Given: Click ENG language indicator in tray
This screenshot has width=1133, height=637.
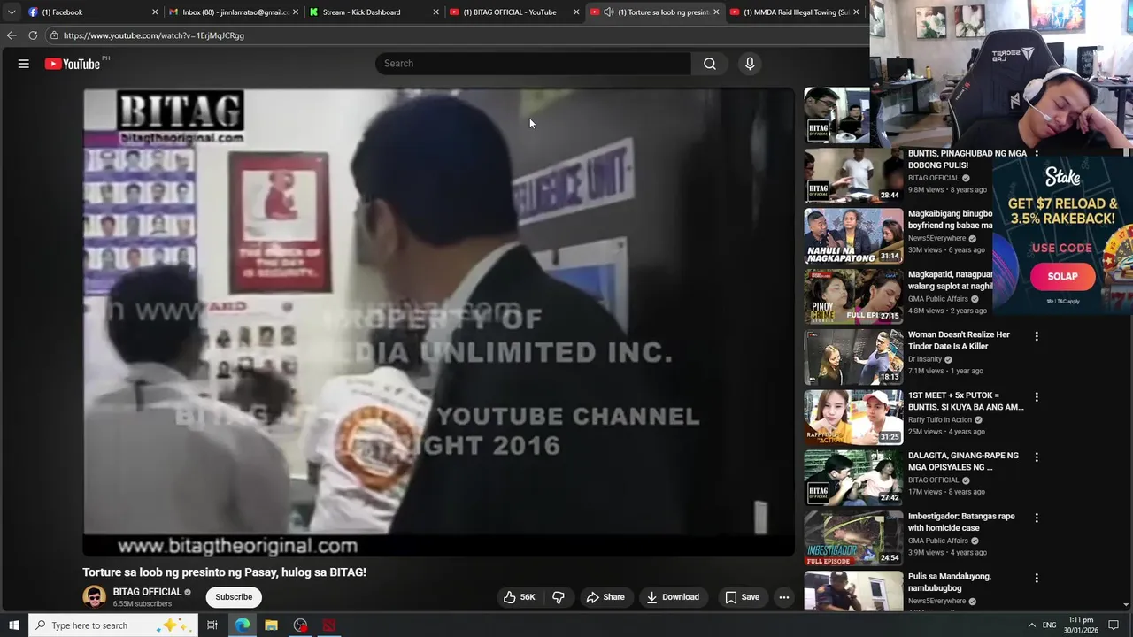Looking at the screenshot, I should point(1049,625).
